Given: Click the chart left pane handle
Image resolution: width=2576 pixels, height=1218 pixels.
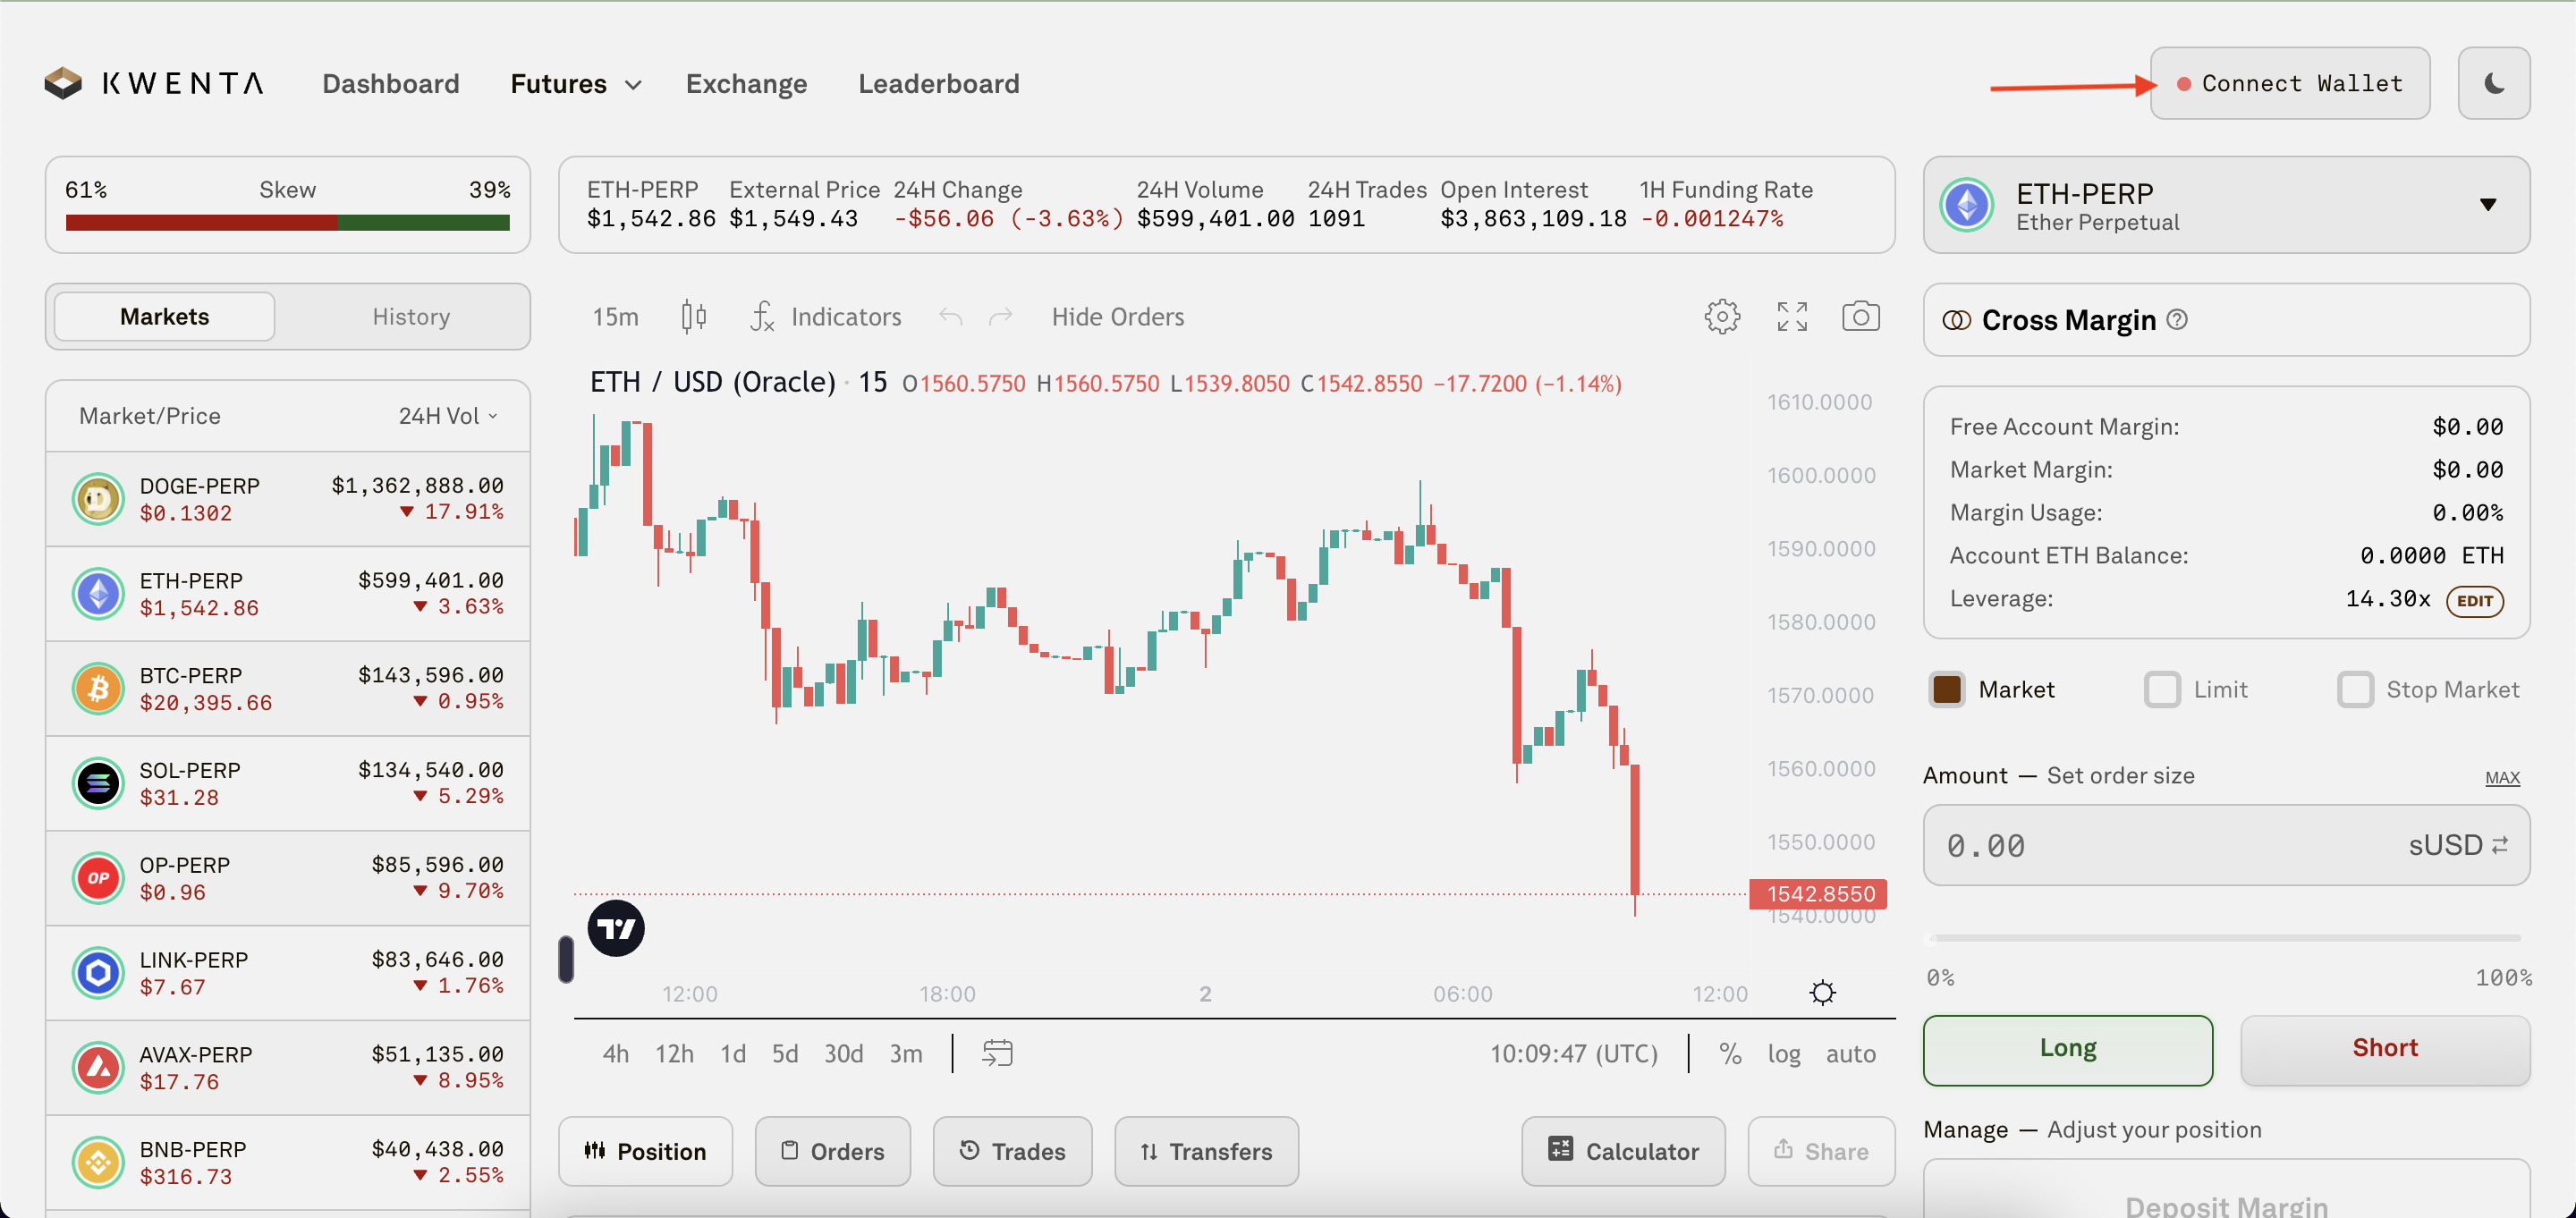Looking at the screenshot, I should point(565,959).
